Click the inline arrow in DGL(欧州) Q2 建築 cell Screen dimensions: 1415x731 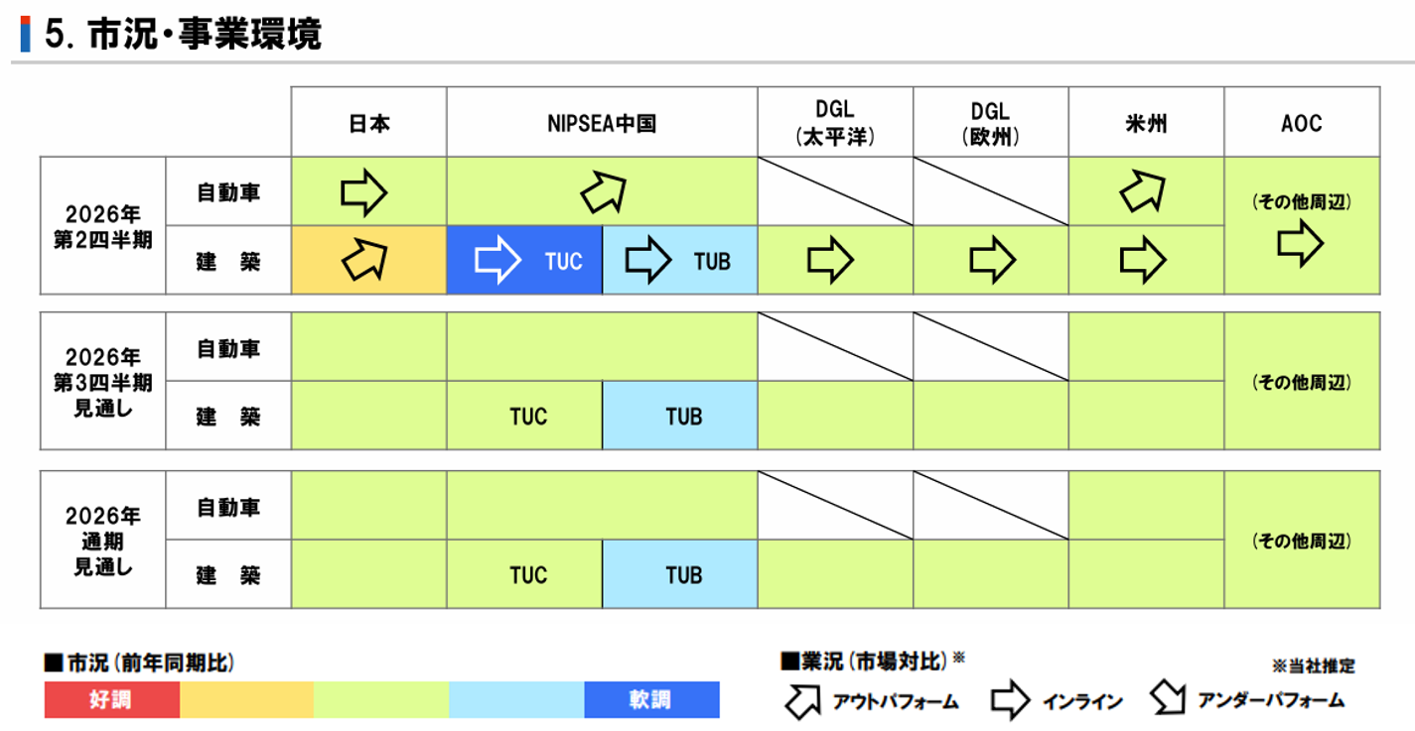(993, 260)
